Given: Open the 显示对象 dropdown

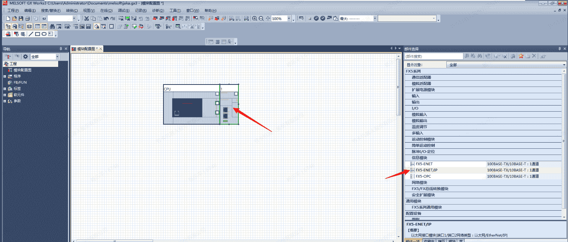Looking at the screenshot, I should point(564,65).
